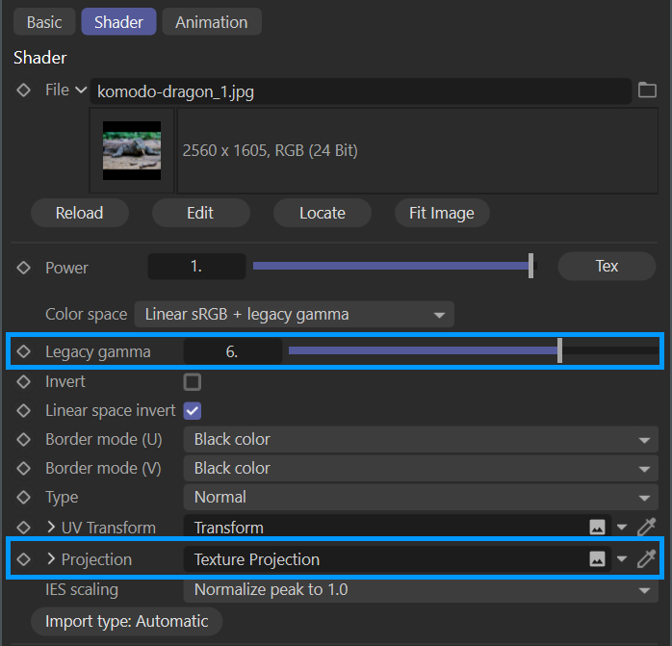The image size is (672, 646).
Task: Open the IES scaling dropdown
Action: click(421, 589)
